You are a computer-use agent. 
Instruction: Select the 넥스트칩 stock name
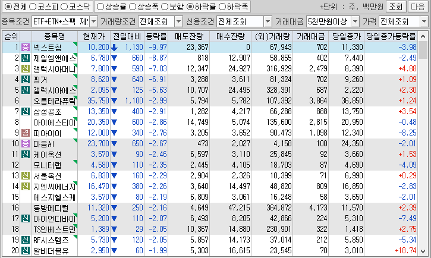pos(48,48)
